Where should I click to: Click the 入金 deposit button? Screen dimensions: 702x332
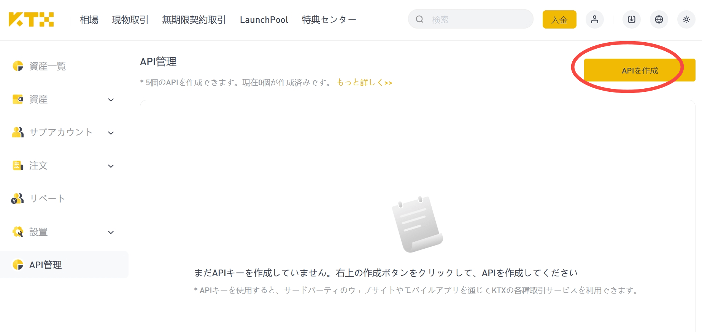[x=559, y=19]
